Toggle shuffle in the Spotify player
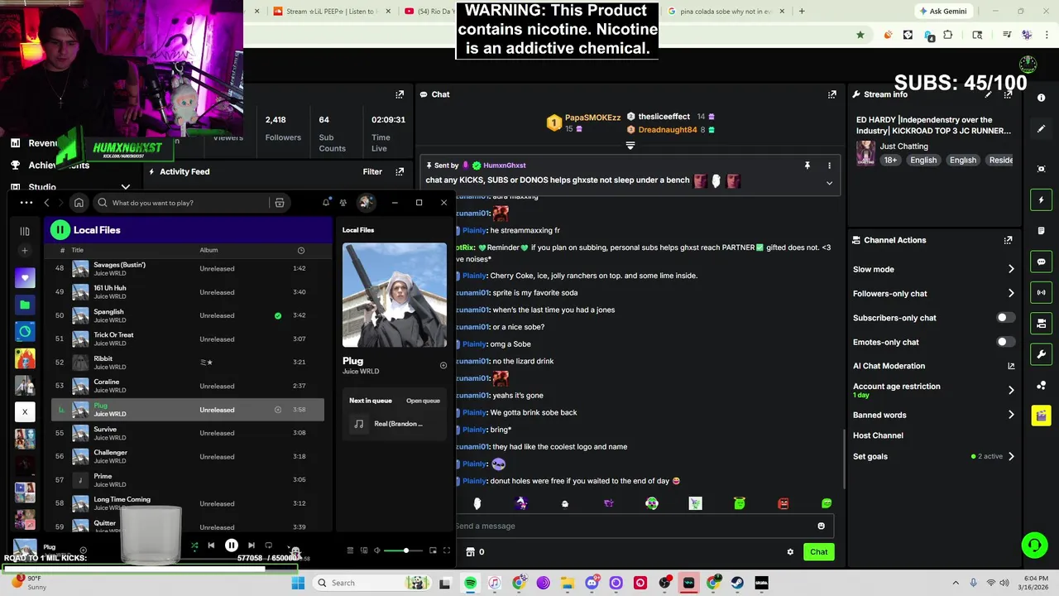 click(x=194, y=546)
